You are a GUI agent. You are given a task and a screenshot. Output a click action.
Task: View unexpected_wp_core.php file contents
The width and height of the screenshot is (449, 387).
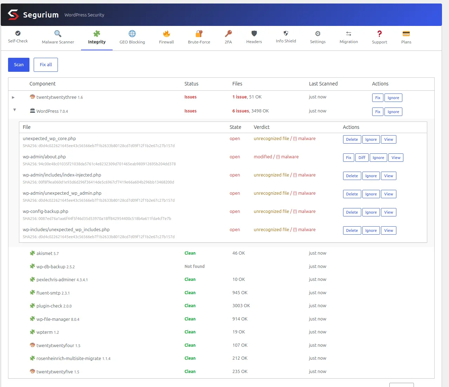[x=389, y=139]
